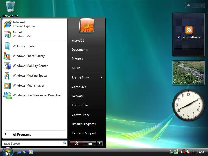
Task: Click the power sleep button
Action: click(x=76, y=143)
